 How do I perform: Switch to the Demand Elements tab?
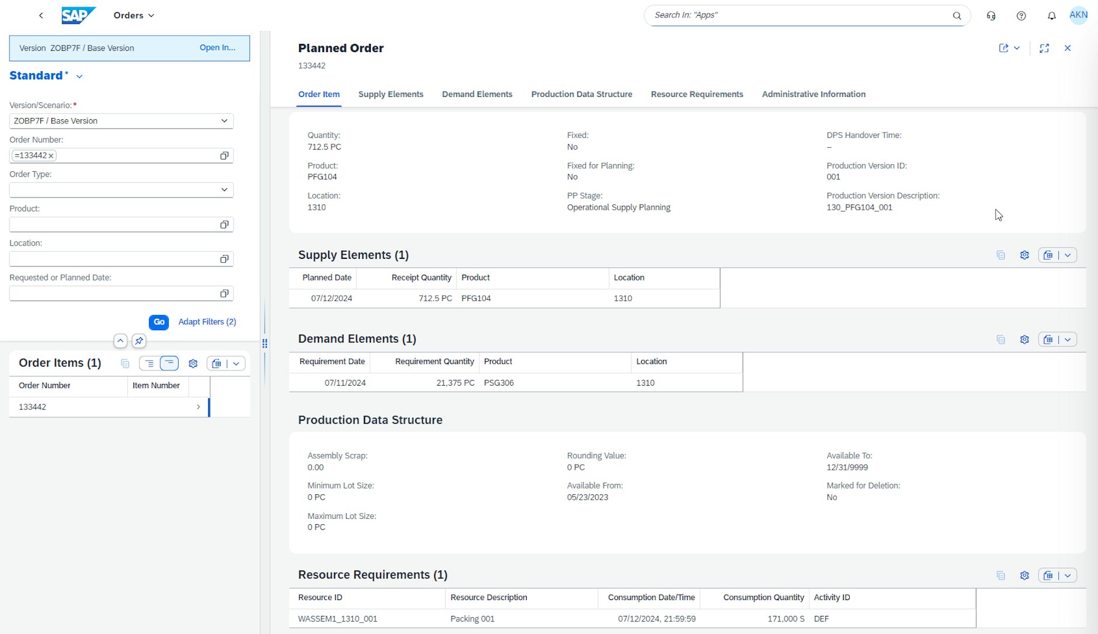click(x=477, y=94)
